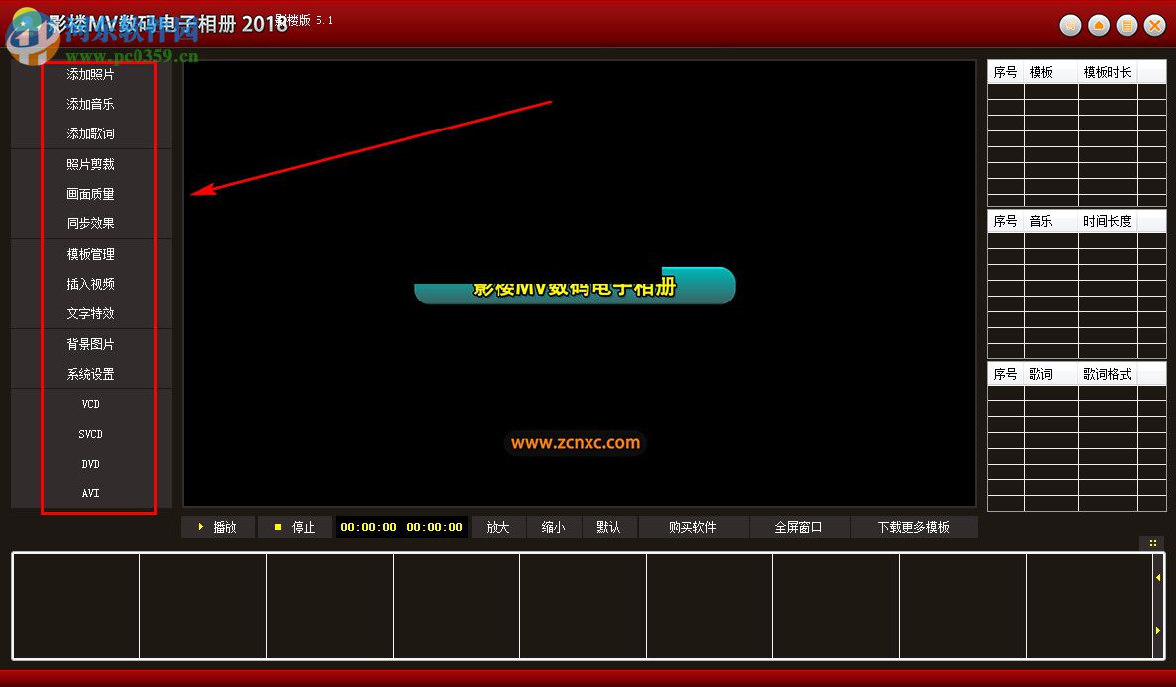Open 系统设置 system settings
Screen dimensions: 1176x687
pyautogui.click(x=90, y=374)
